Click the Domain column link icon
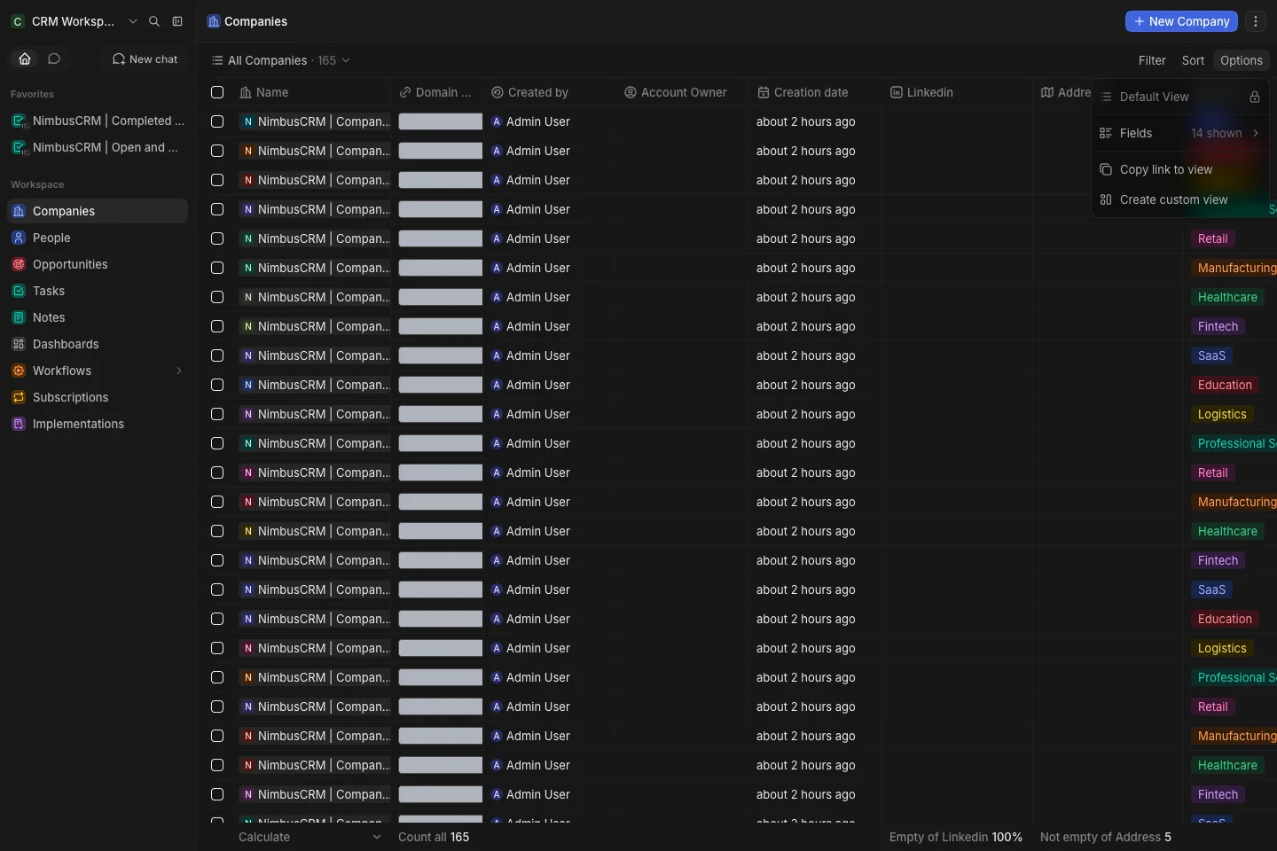Viewport: 1277px width, 851px height. click(405, 92)
